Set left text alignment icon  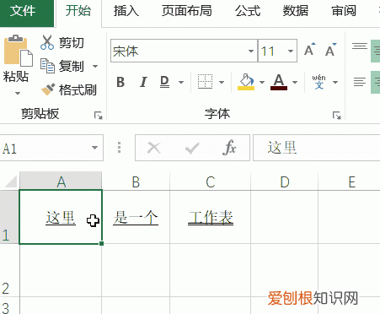click(360, 82)
